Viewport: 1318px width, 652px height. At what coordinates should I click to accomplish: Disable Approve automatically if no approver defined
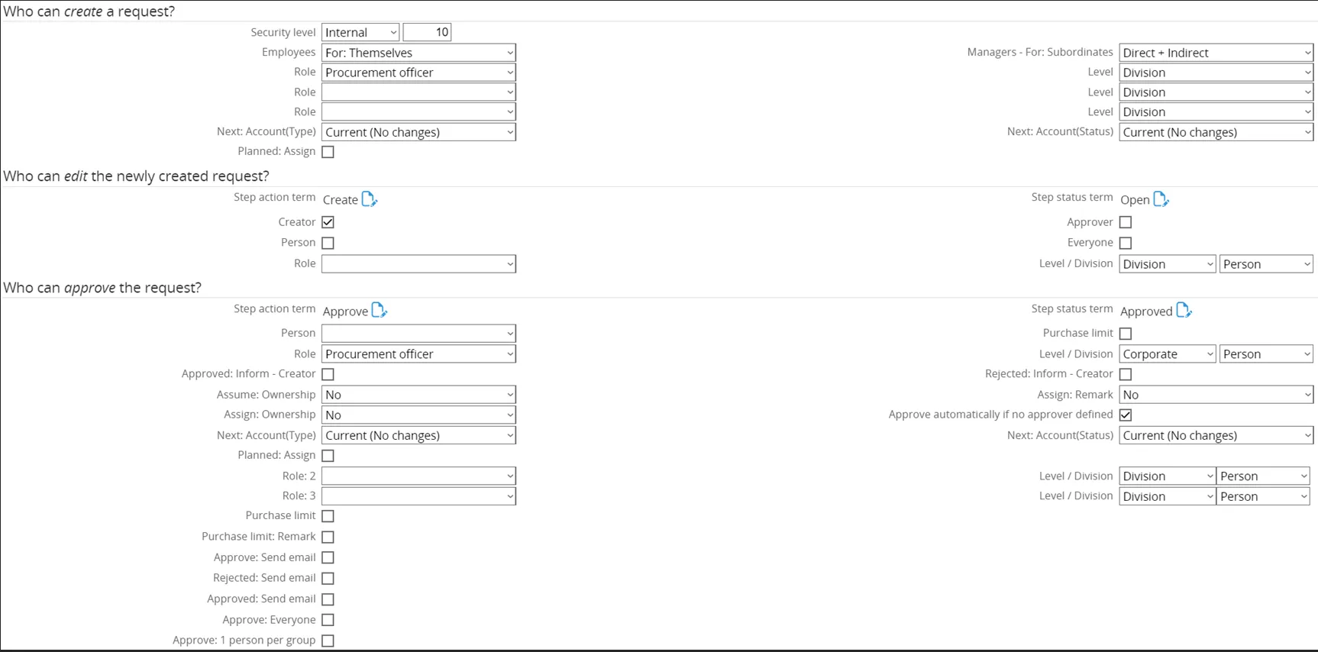click(1126, 415)
